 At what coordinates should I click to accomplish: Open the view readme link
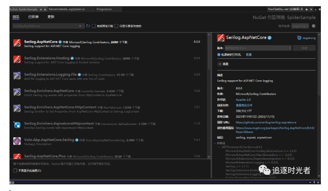(244, 105)
